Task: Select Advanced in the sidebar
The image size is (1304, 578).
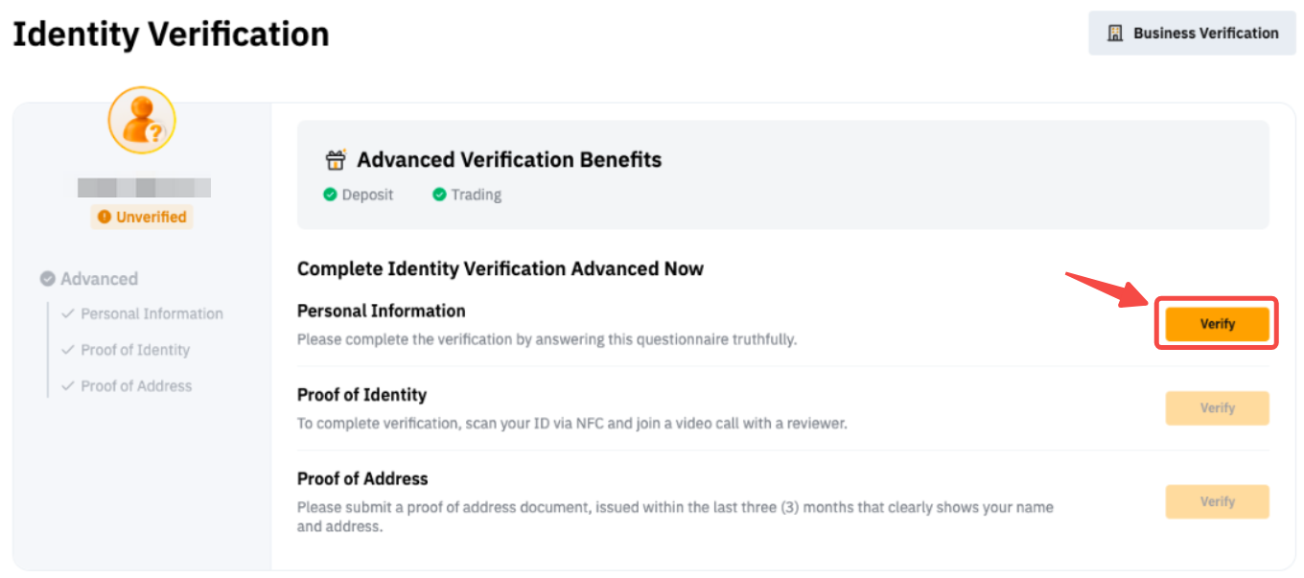Action: point(99,279)
